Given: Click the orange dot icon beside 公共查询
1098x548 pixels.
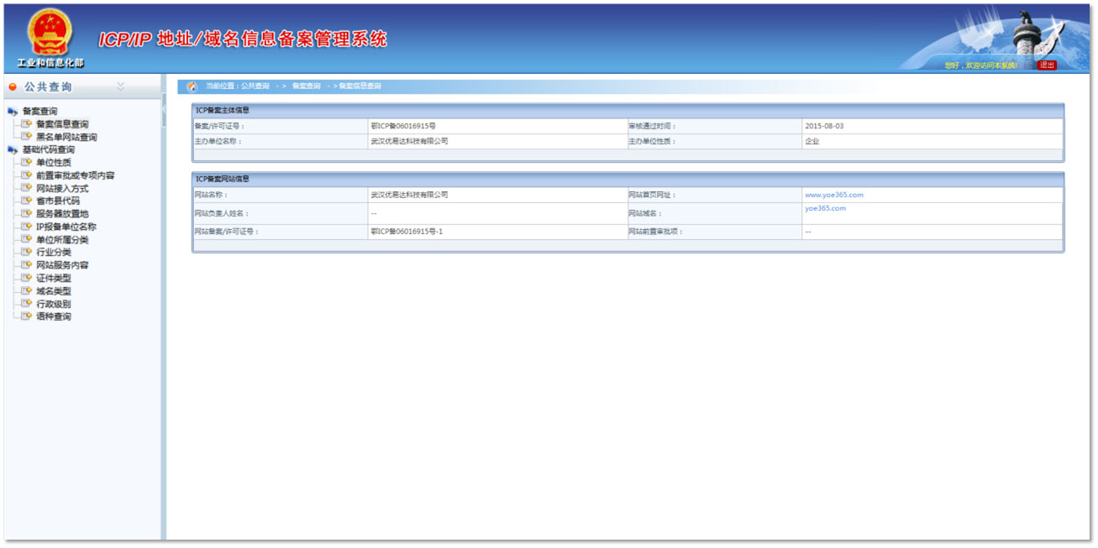Looking at the screenshot, I should point(13,87).
